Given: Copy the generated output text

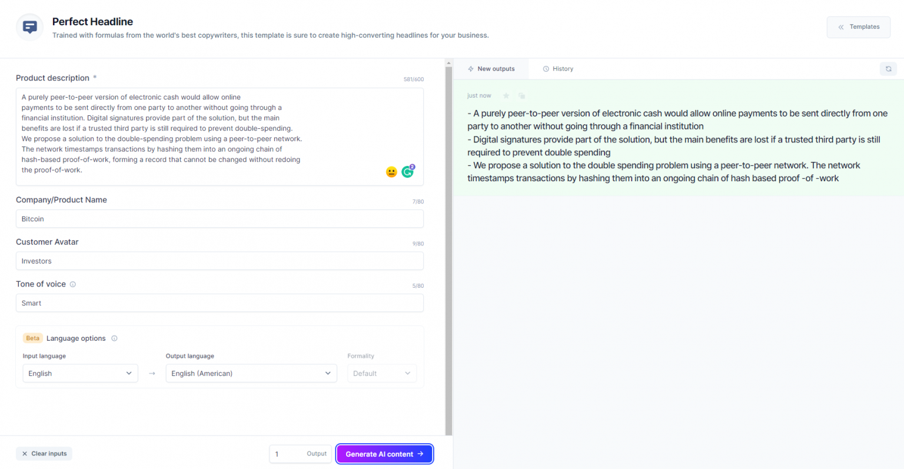Looking at the screenshot, I should (521, 96).
